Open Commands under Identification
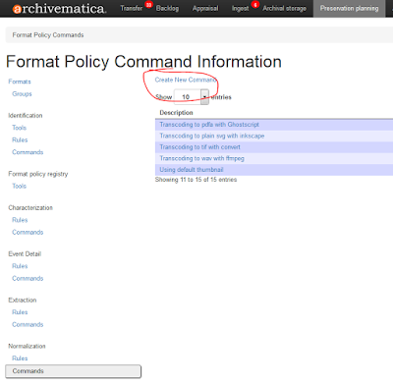Image resolution: width=393 pixels, height=385 pixels. (28, 152)
